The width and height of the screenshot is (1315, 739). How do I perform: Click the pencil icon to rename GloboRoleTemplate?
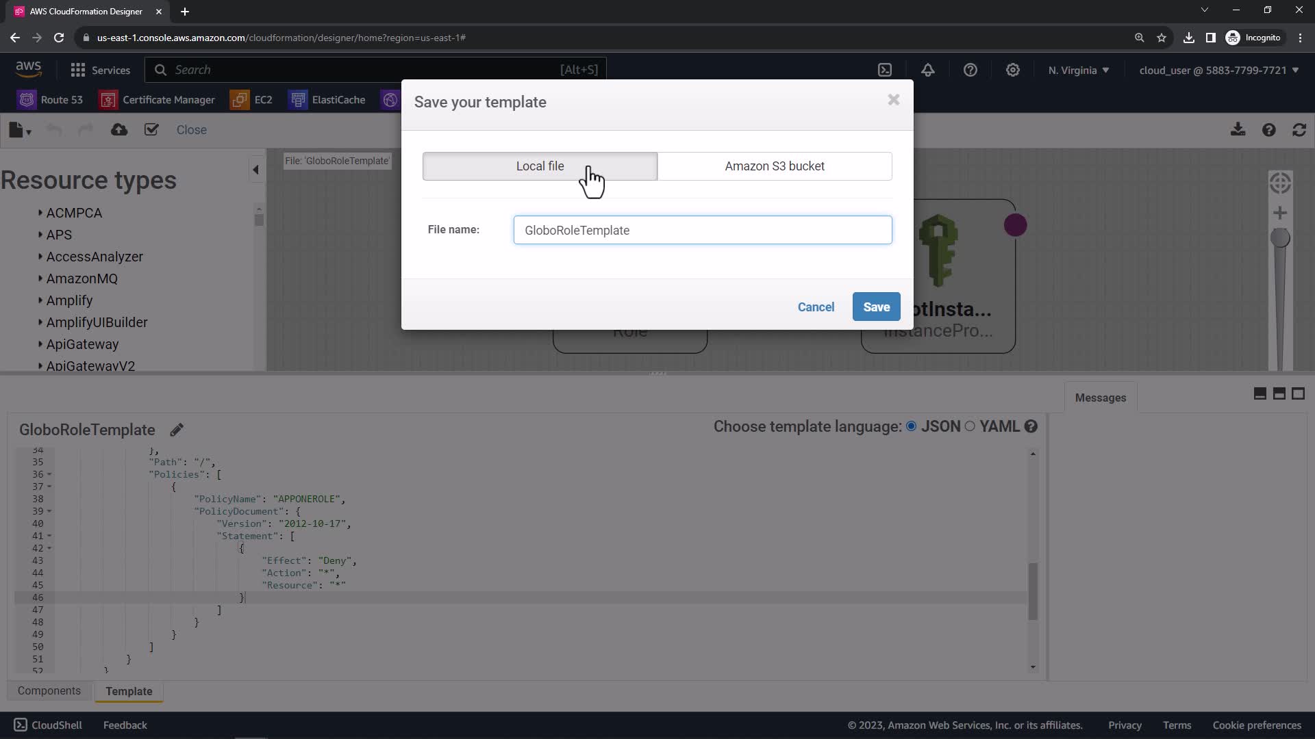(x=177, y=430)
